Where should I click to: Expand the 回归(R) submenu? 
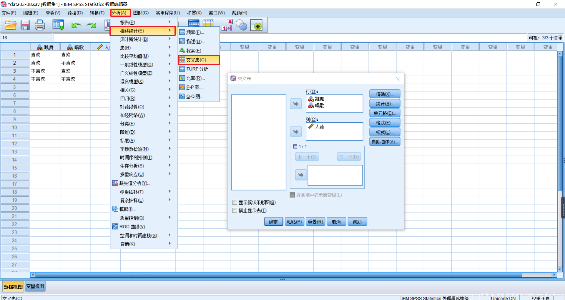pos(144,98)
